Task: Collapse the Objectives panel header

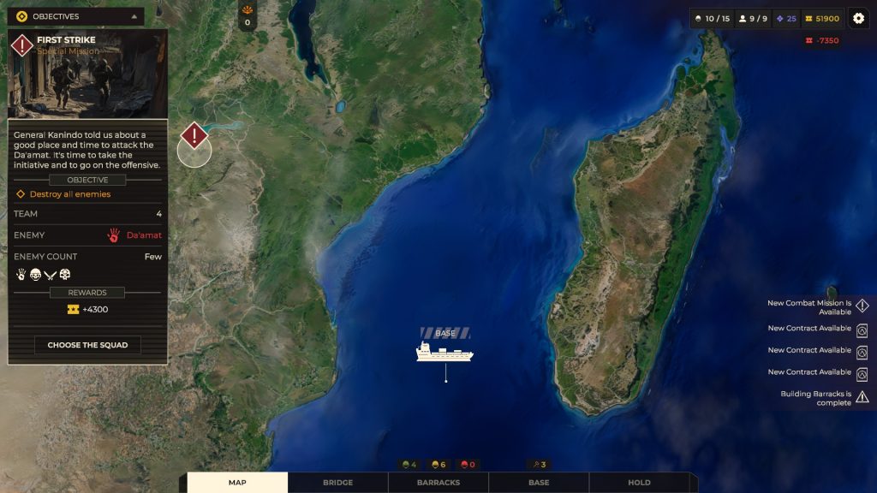Action: 75,16
